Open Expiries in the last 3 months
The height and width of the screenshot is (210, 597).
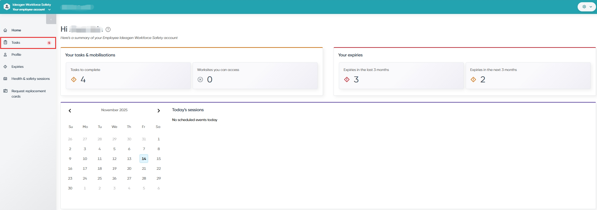point(401,76)
